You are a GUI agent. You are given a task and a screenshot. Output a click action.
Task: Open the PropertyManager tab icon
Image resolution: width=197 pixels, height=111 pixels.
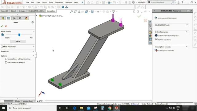(9, 18)
